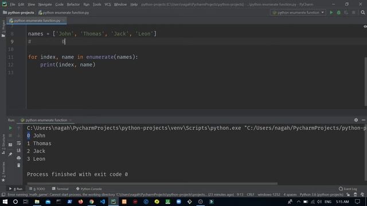Image resolution: width=367 pixels, height=206 pixels.
Task: Open the View menu
Action: [31, 5]
